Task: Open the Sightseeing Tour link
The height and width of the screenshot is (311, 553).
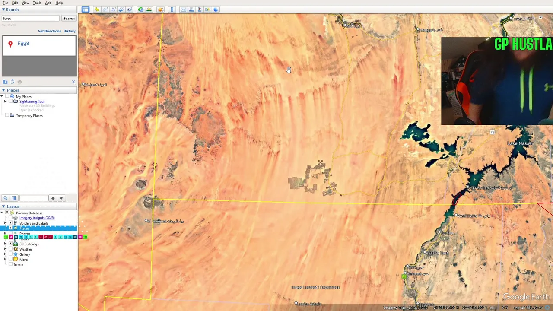Action: (32, 101)
